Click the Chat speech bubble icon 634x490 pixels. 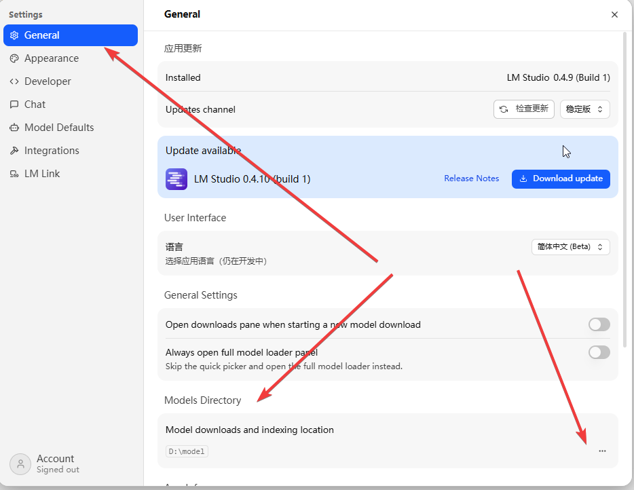(14, 105)
